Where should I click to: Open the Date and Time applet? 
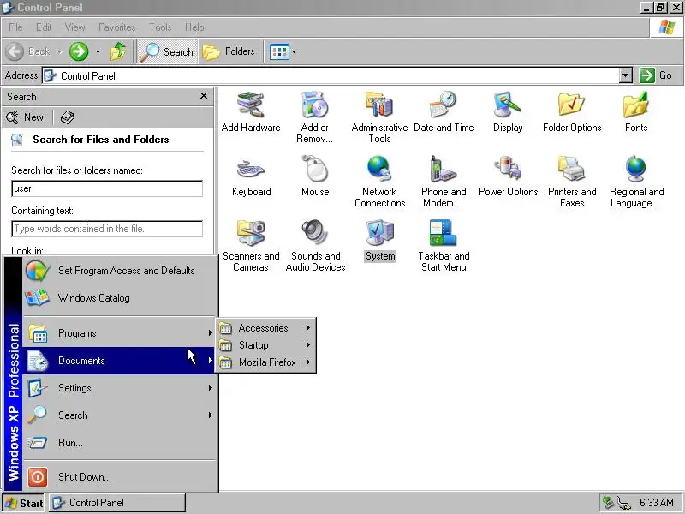point(444,112)
